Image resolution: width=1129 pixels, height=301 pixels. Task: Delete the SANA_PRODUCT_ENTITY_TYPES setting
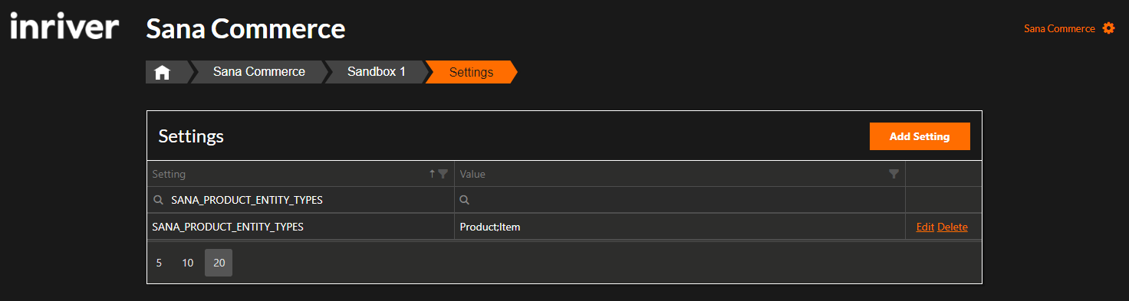(953, 227)
